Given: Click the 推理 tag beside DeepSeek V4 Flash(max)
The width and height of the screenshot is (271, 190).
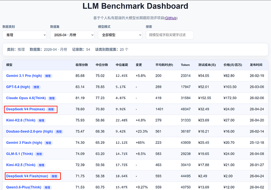Looking at the screenshot, I should point(54,176).
